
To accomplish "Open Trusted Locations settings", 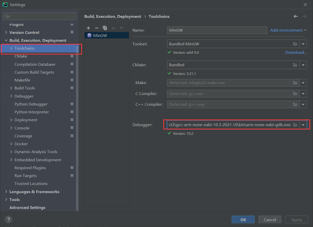I will pyautogui.click(x=31, y=183).
